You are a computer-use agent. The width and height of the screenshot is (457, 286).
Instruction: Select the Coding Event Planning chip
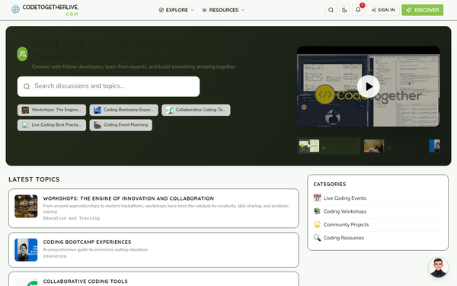pos(120,125)
